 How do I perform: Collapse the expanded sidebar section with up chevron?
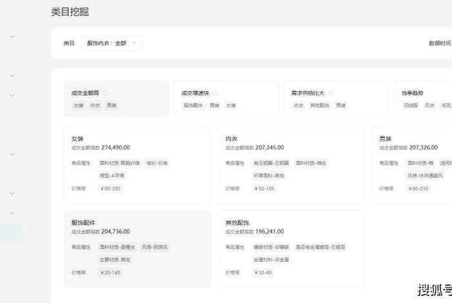click(x=12, y=213)
